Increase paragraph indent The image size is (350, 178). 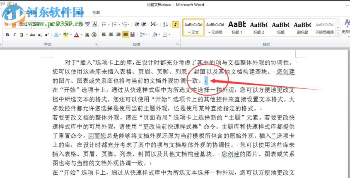(144, 24)
